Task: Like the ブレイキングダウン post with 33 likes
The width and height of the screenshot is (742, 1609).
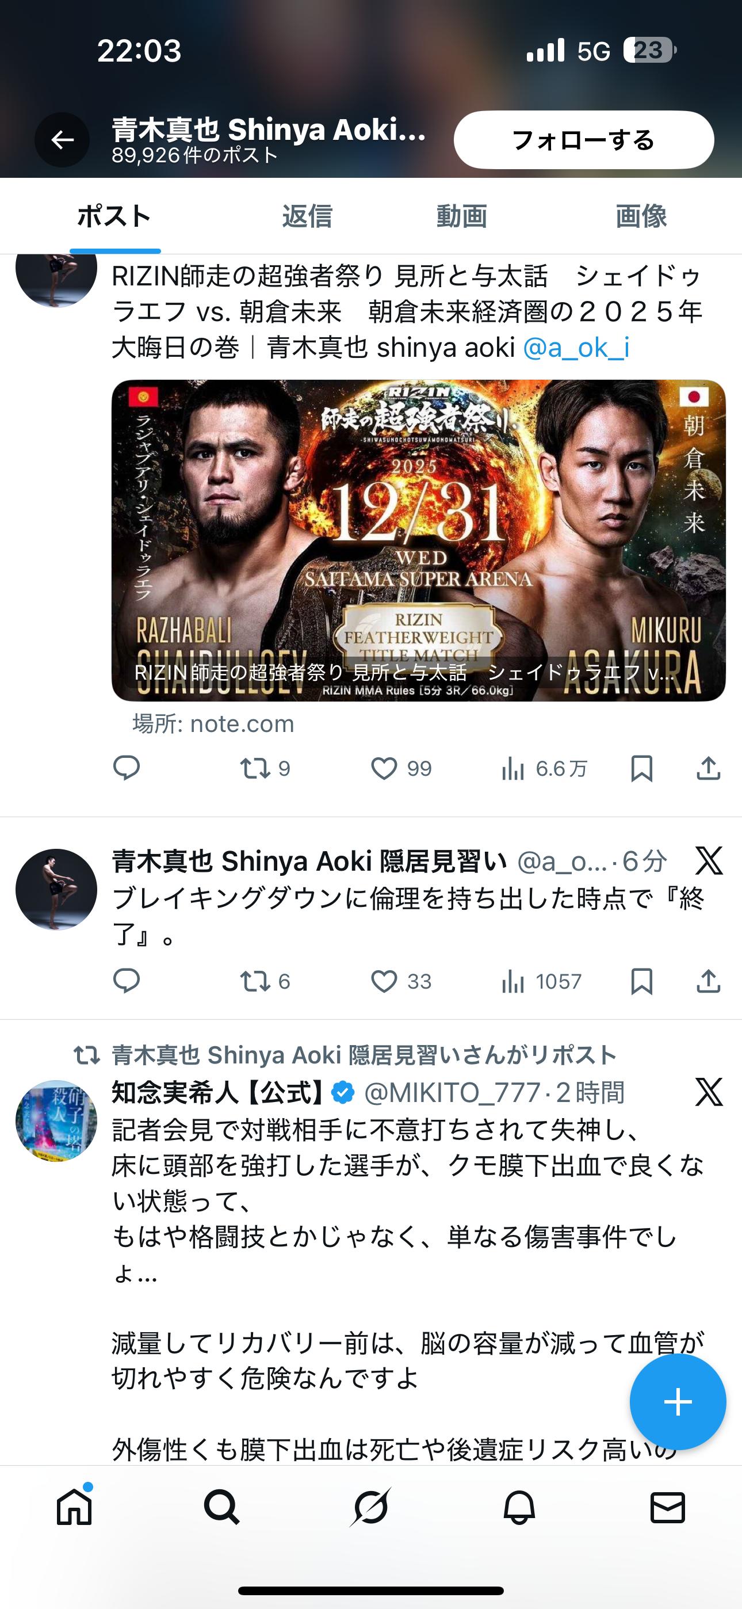Action: (401, 981)
